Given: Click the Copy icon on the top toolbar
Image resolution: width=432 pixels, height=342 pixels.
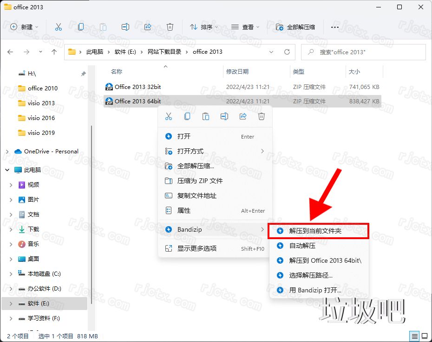Looking at the screenshot, I should coord(81,27).
